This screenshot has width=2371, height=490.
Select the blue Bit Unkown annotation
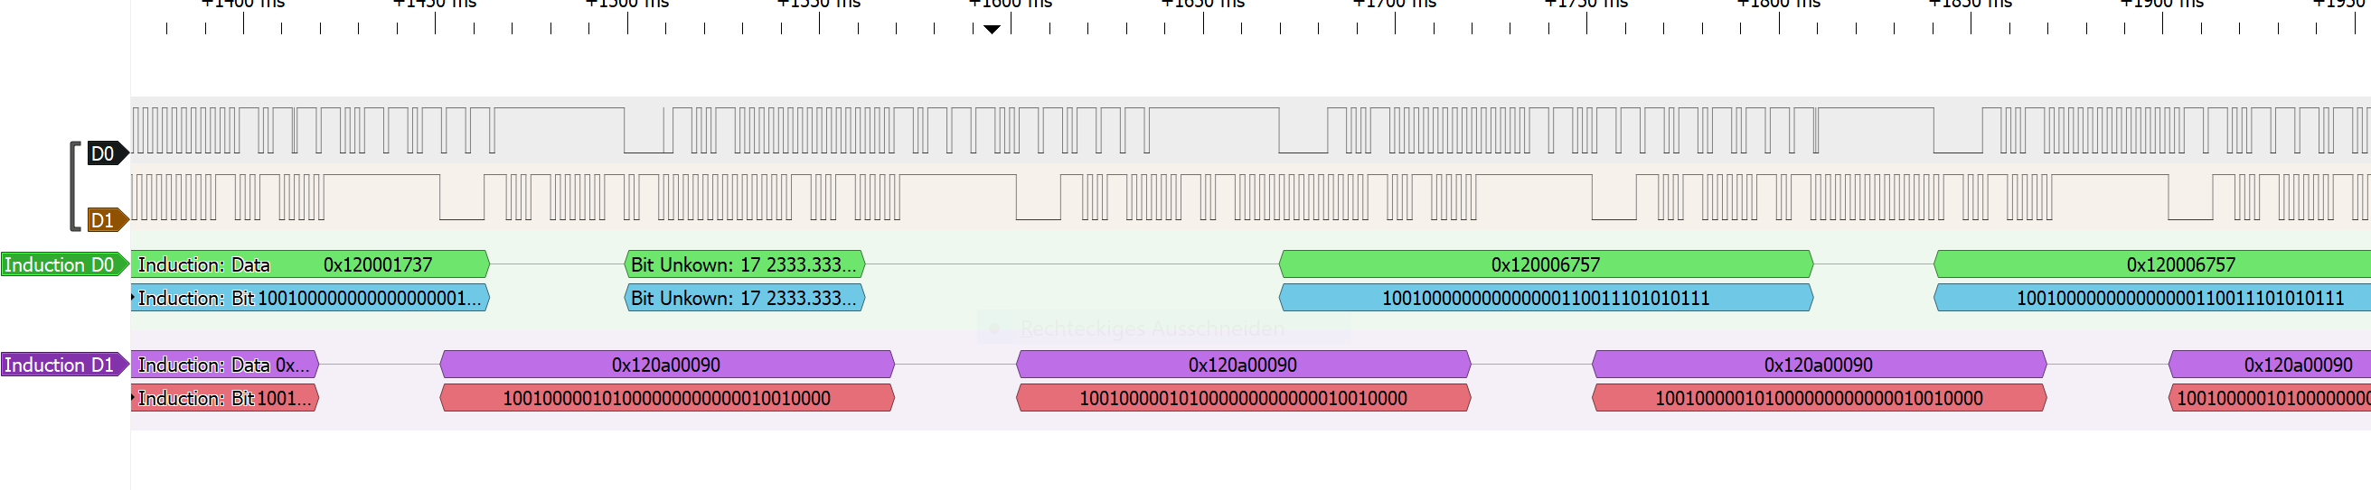pyautogui.click(x=744, y=298)
